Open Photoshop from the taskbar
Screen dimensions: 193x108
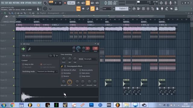(91, 105)
